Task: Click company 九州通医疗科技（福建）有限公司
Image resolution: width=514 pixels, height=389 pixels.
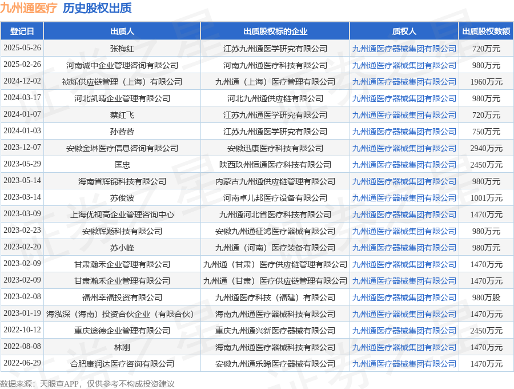Action: (275, 297)
